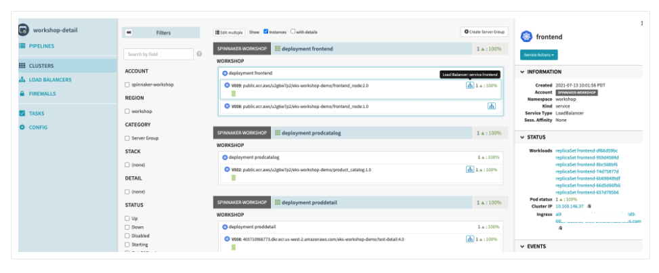Click load balancer icon on V002 product_catalog row
The height and width of the screenshot is (273, 659).
click(x=469, y=169)
